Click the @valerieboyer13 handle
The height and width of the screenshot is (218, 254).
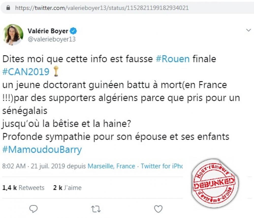click(52, 39)
